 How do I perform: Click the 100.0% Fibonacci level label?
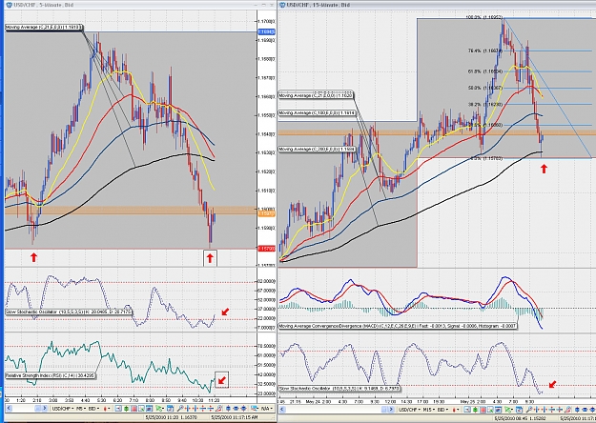pos(484,17)
